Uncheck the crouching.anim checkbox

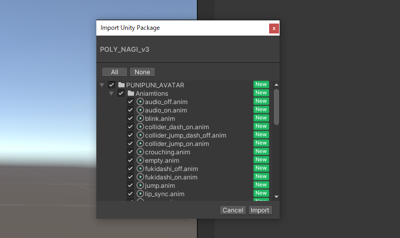point(130,152)
